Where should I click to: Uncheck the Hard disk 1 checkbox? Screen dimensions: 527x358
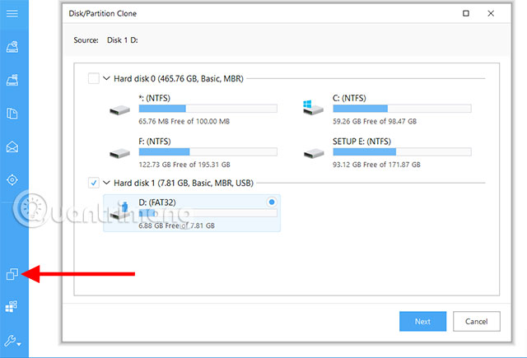(93, 183)
